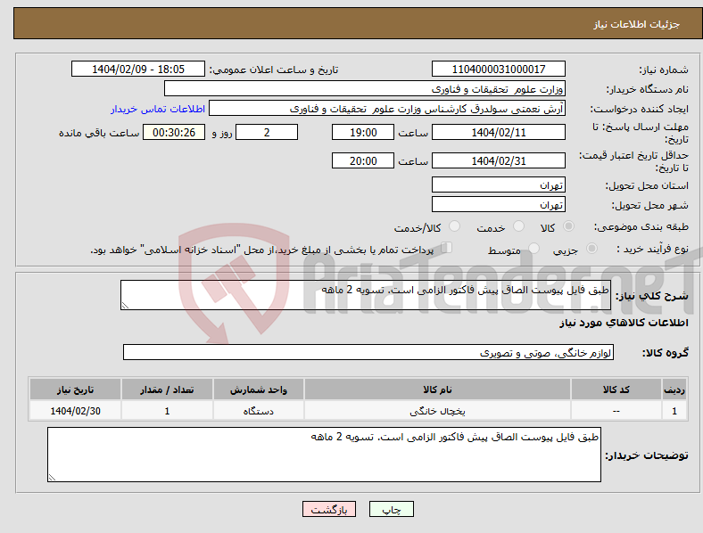Click the اطلاعات کالاهای مورد نیاز heading
This screenshot has width=703, height=533.
pos(624,323)
